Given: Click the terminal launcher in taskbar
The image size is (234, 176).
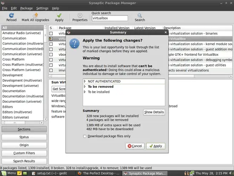Looking at the screenshot, I should click(x=25, y=173).
